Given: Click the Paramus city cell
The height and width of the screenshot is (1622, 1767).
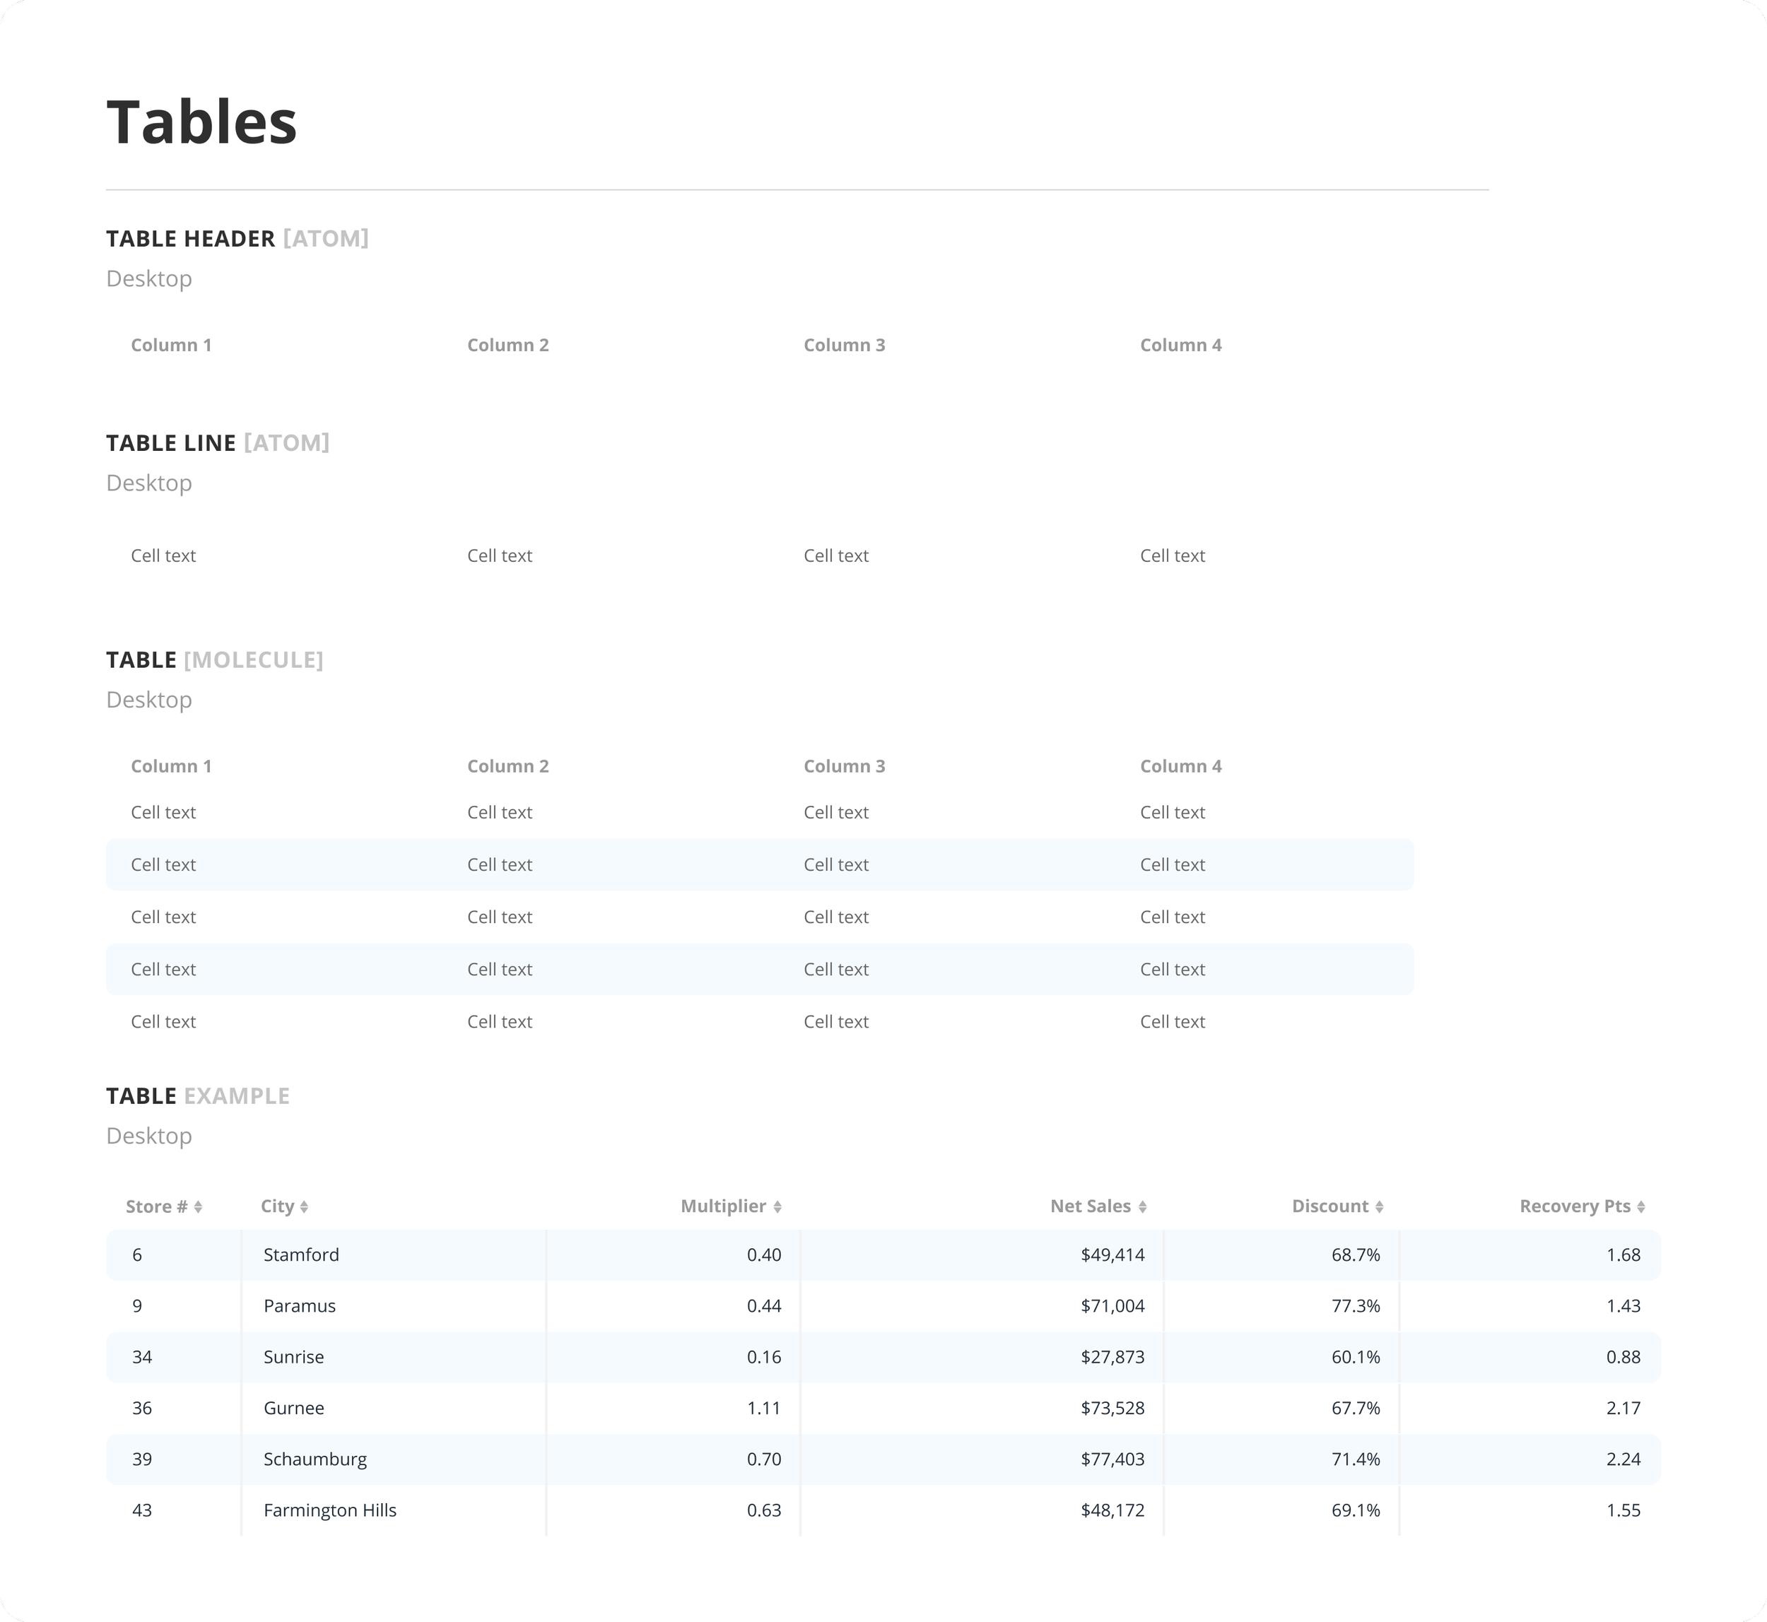Looking at the screenshot, I should coord(299,1306).
